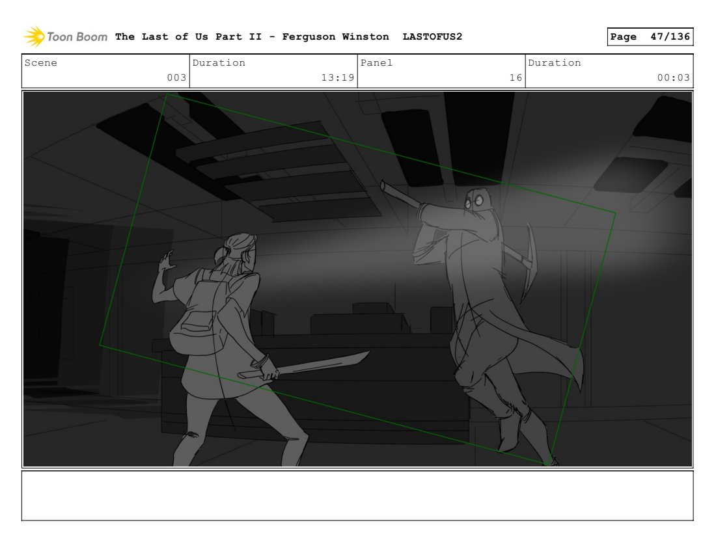Viewport: 716px width, 553px height.
Task: Click the 'Page 47/136' indicator box
Action: [x=650, y=36]
